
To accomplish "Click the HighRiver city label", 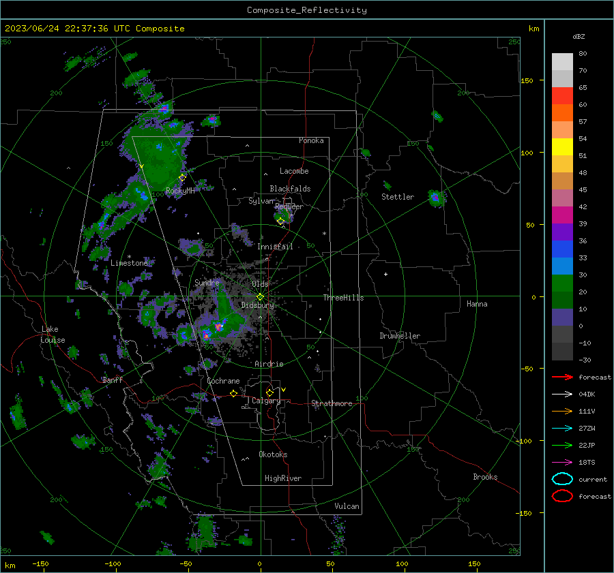I will click(282, 478).
